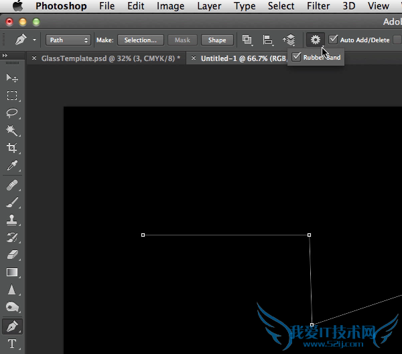Open the Image menu
This screenshot has width=402, height=354.
[170, 5]
